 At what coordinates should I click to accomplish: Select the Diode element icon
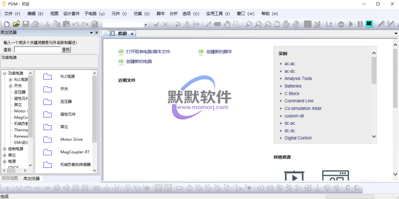(47, 188)
